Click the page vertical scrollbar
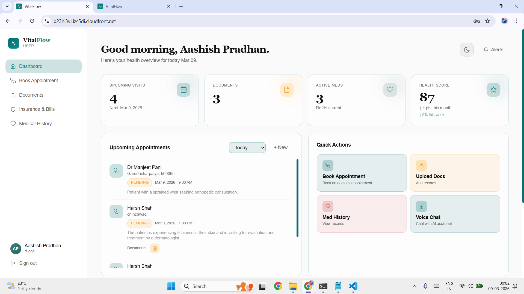 [523, 116]
